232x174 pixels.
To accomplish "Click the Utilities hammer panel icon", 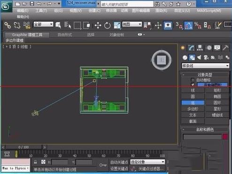I will pyautogui.click(x=225, y=48).
